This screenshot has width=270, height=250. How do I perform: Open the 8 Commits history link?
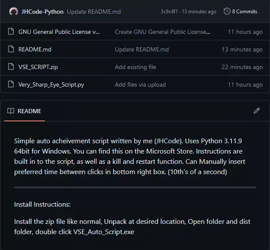point(244,12)
